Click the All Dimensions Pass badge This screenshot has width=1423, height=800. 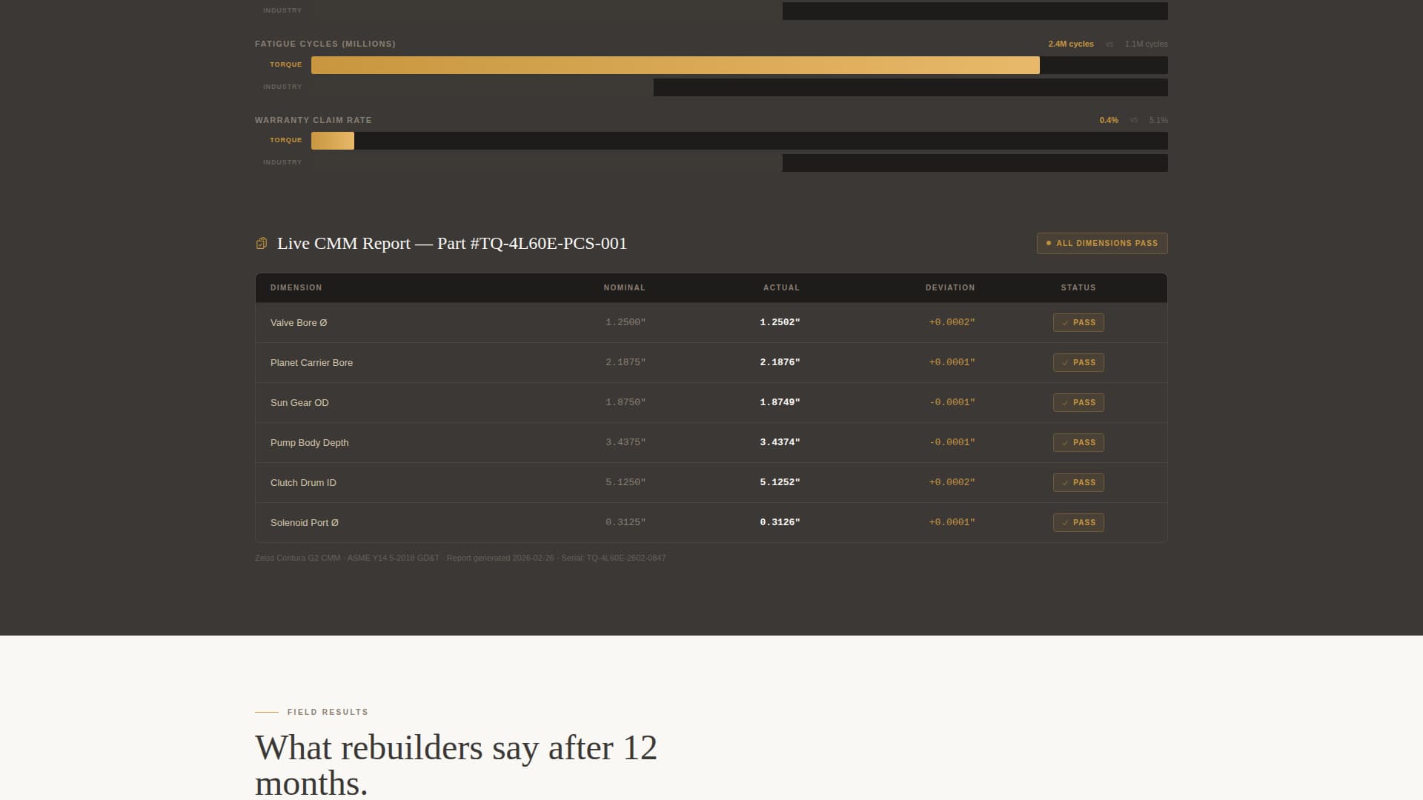(1101, 244)
